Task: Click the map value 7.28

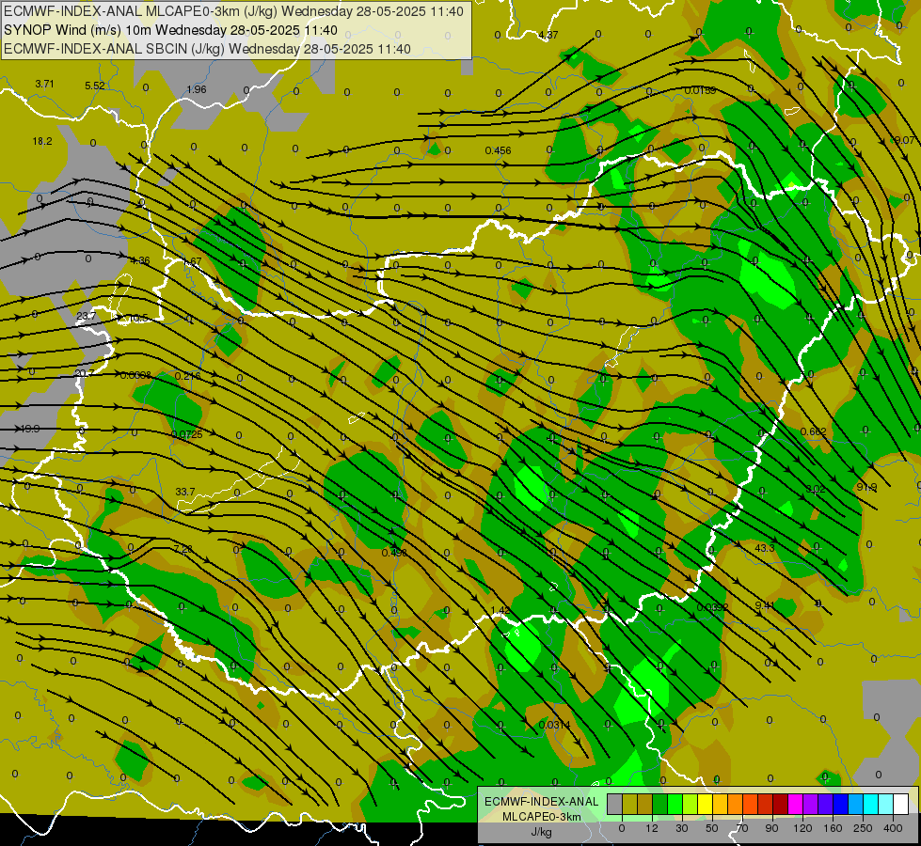Action: coord(183,548)
